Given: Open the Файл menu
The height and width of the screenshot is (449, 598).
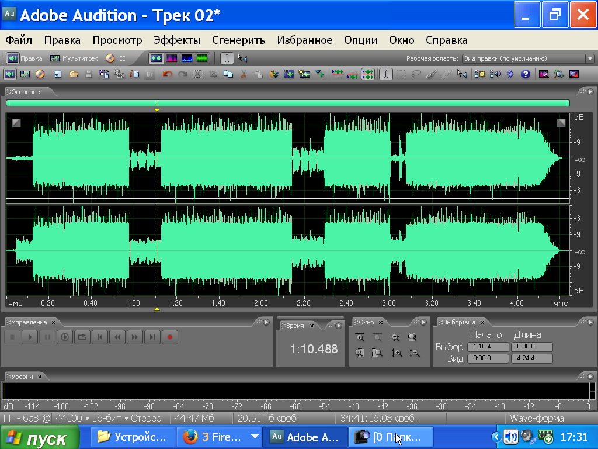Looking at the screenshot, I should pyautogui.click(x=19, y=40).
